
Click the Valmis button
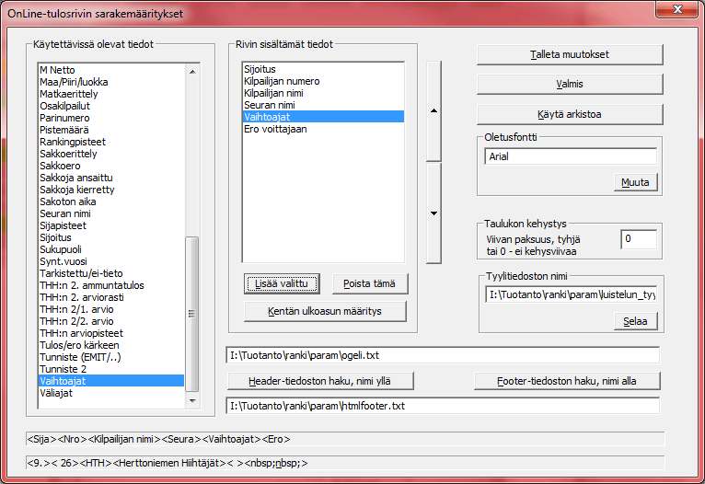(x=570, y=84)
